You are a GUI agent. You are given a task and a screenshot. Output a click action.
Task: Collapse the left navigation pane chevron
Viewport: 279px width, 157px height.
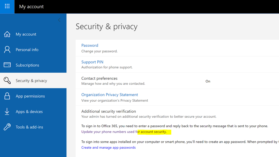[x=59, y=20]
